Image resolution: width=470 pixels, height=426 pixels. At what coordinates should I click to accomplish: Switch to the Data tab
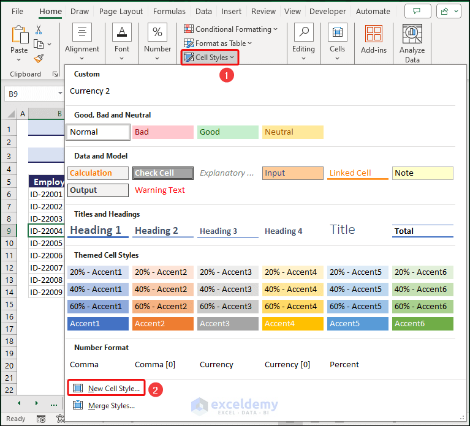(x=203, y=12)
